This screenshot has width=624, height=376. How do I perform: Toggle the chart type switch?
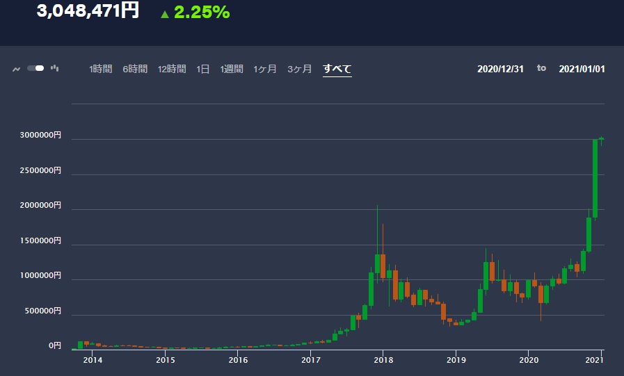click(35, 68)
